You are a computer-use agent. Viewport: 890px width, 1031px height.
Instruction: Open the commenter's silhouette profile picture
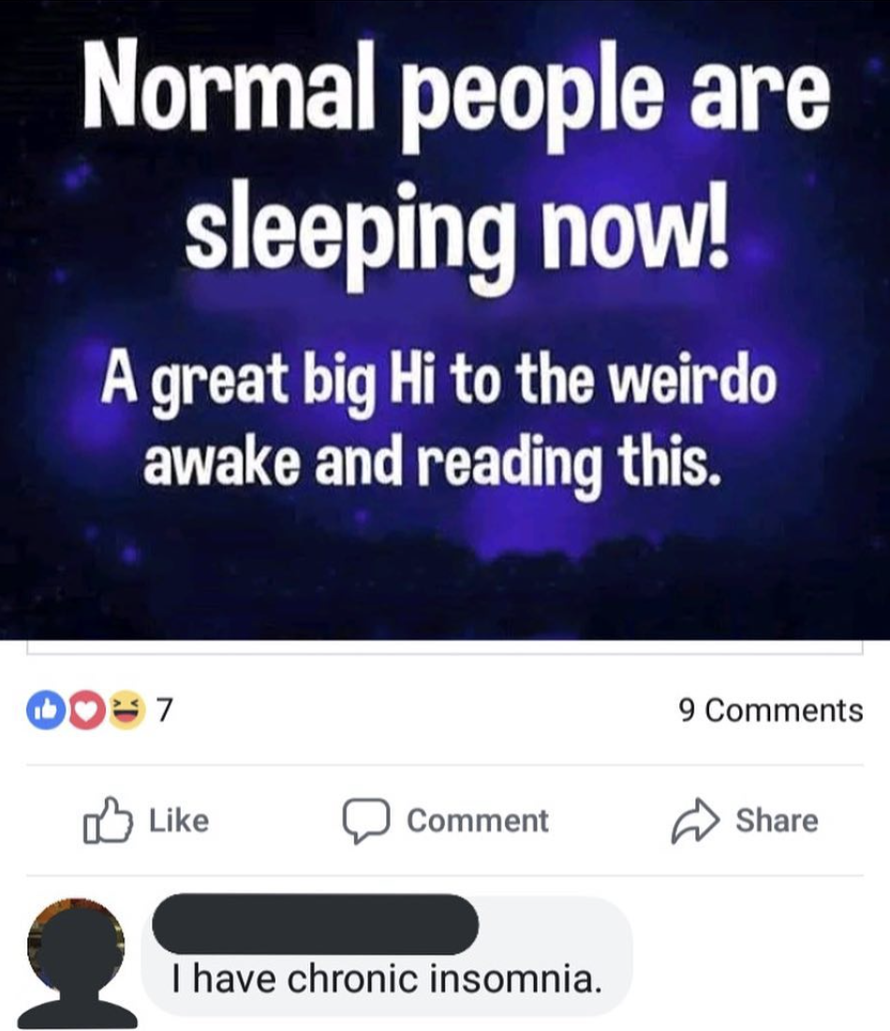click(x=76, y=962)
